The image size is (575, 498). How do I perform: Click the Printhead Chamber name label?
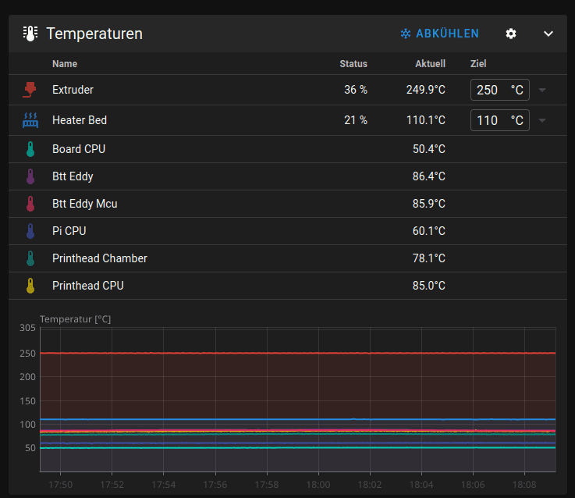(x=100, y=258)
